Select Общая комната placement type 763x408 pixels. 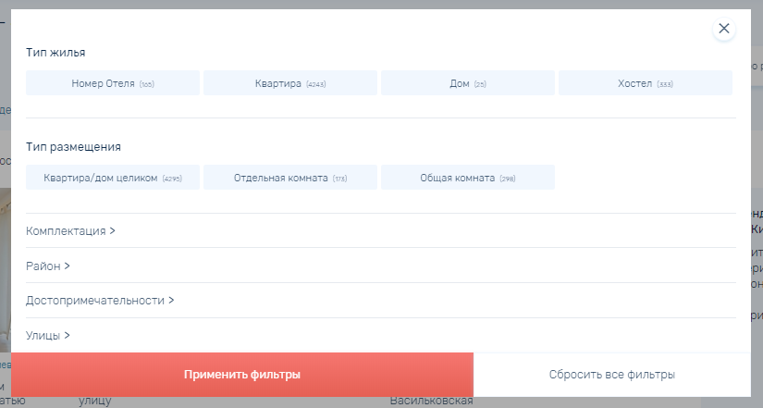click(x=468, y=178)
